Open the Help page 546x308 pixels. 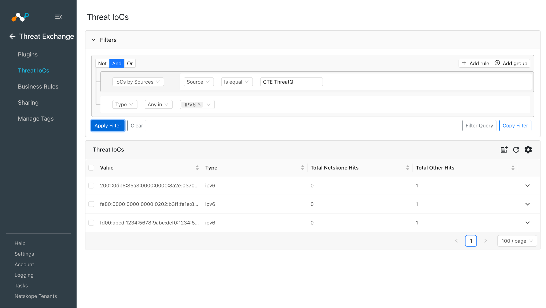pyautogui.click(x=20, y=243)
